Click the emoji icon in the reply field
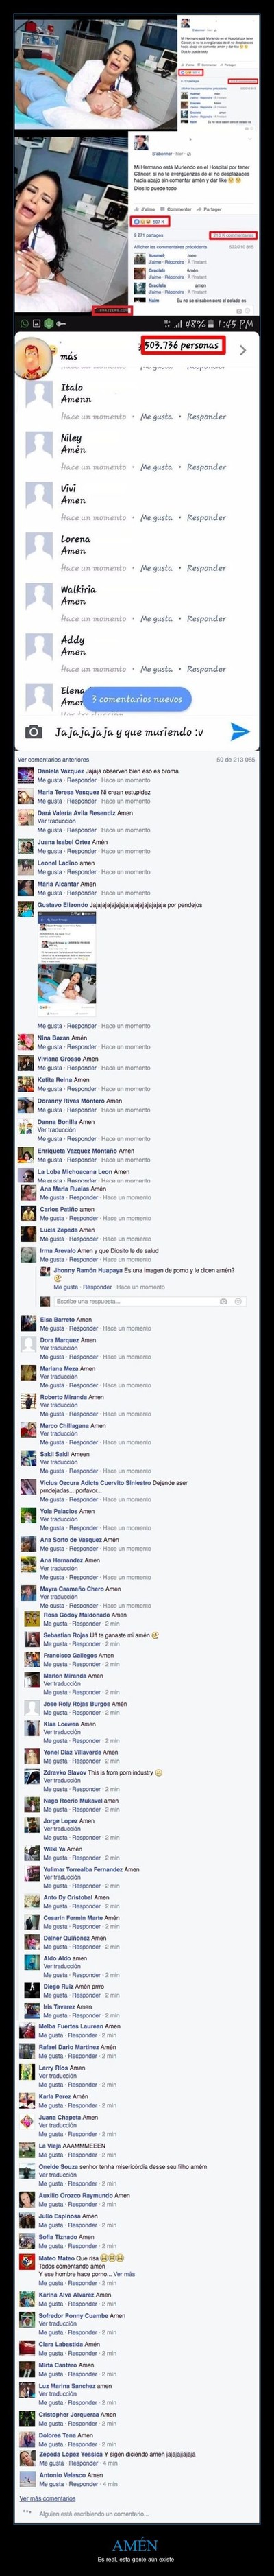Viewport: 274px width, 2576px height. click(x=238, y=1301)
